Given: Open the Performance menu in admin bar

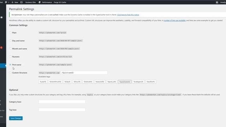Looking at the screenshot, I should click(x=47, y=2).
